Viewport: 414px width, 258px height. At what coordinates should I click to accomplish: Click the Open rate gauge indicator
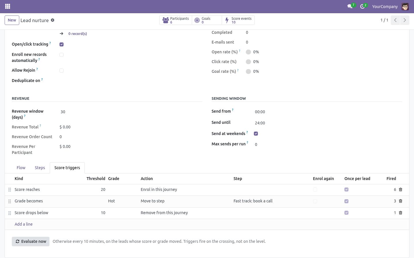pyautogui.click(x=248, y=52)
